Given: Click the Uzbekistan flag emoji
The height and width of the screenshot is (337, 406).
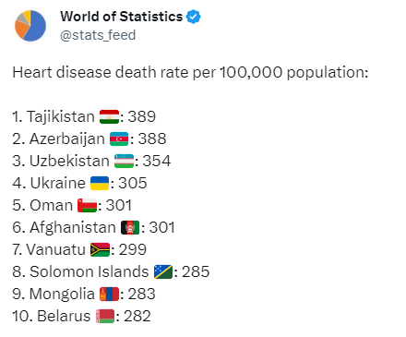Looking at the screenshot, I should (x=124, y=161).
